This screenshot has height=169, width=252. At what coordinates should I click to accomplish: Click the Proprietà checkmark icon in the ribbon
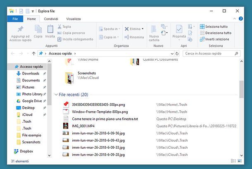tap(179, 29)
